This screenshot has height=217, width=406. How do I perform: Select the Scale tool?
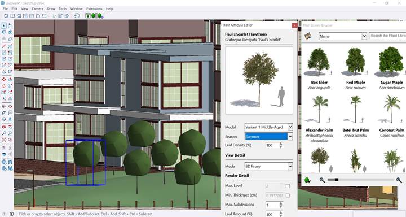tap(3, 92)
